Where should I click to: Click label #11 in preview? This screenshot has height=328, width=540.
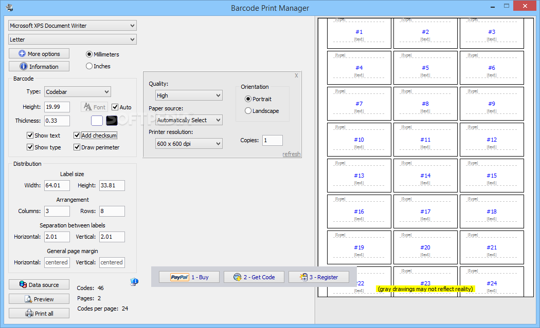point(425,140)
